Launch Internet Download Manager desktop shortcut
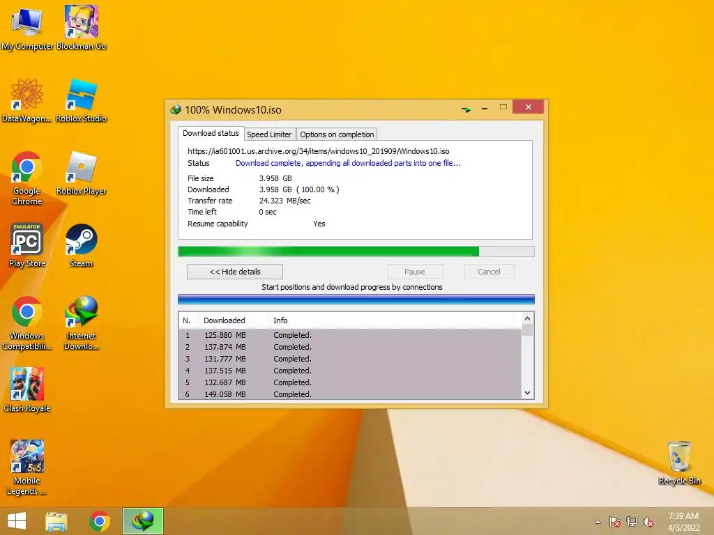714x535 pixels. (81, 323)
